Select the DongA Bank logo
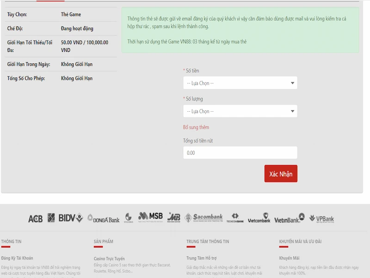 (x=103, y=218)
